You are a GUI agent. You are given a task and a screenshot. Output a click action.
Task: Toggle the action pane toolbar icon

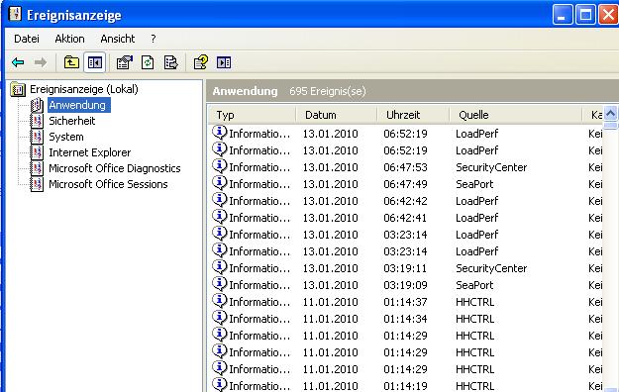224,62
